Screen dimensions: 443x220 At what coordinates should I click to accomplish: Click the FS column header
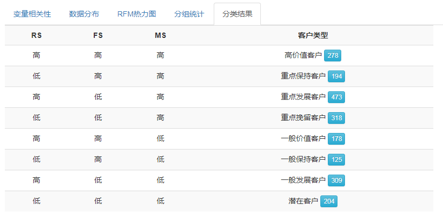[x=98, y=35]
